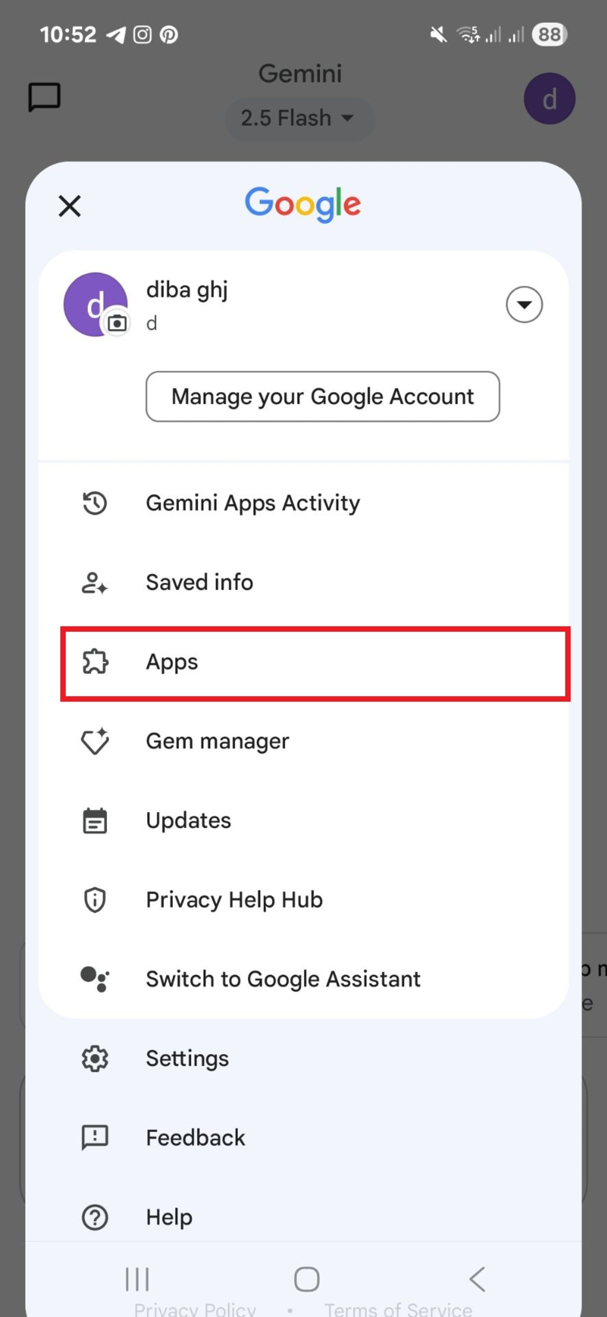
Task: Open Gemini Apps Activity history icon
Action: 95,503
